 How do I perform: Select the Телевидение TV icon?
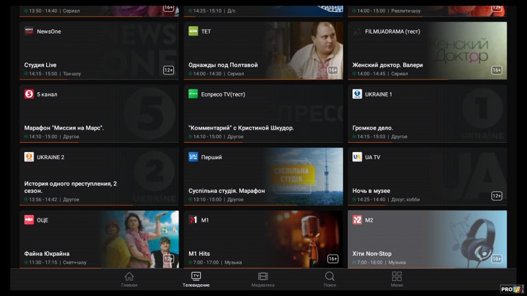[x=196, y=277]
